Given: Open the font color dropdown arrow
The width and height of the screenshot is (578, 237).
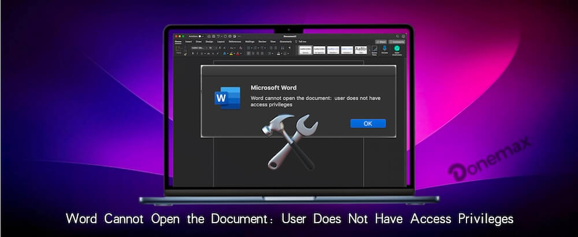Looking at the screenshot, I should [x=241, y=54].
